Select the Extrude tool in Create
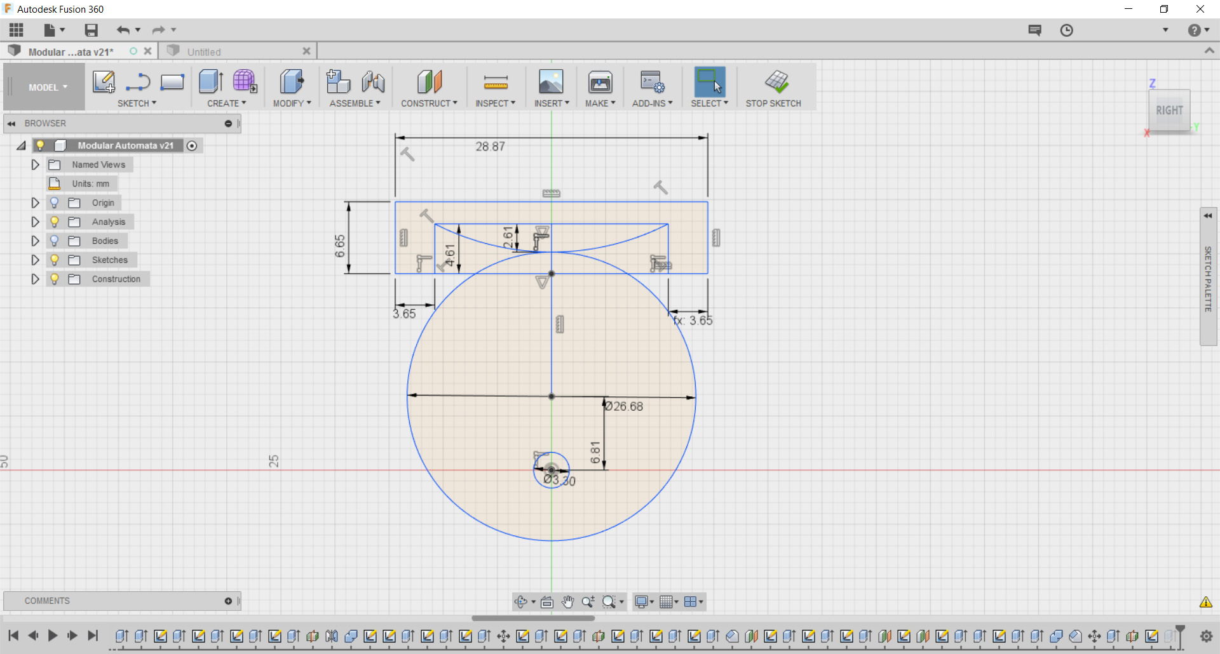This screenshot has width=1220, height=654. click(210, 83)
